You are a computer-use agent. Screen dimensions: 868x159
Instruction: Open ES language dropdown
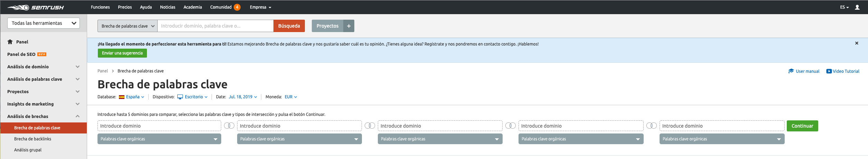click(844, 7)
